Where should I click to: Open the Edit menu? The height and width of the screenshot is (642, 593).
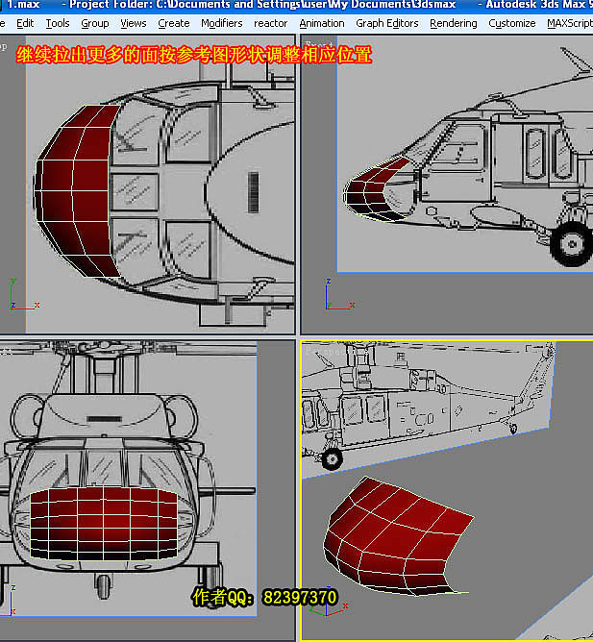[25, 24]
